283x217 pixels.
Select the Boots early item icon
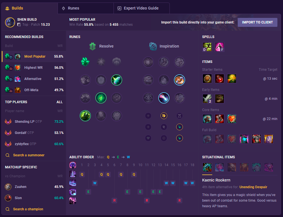pyautogui.click(x=220, y=99)
